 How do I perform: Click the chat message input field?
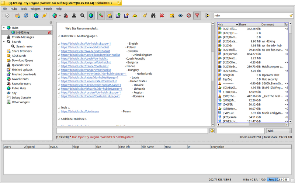click(132, 131)
